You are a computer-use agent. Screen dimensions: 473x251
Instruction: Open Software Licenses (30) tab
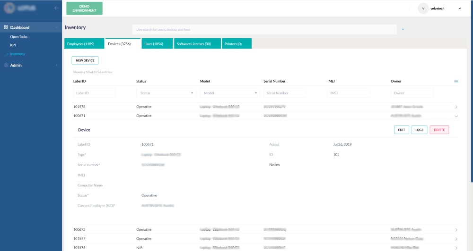(x=197, y=43)
